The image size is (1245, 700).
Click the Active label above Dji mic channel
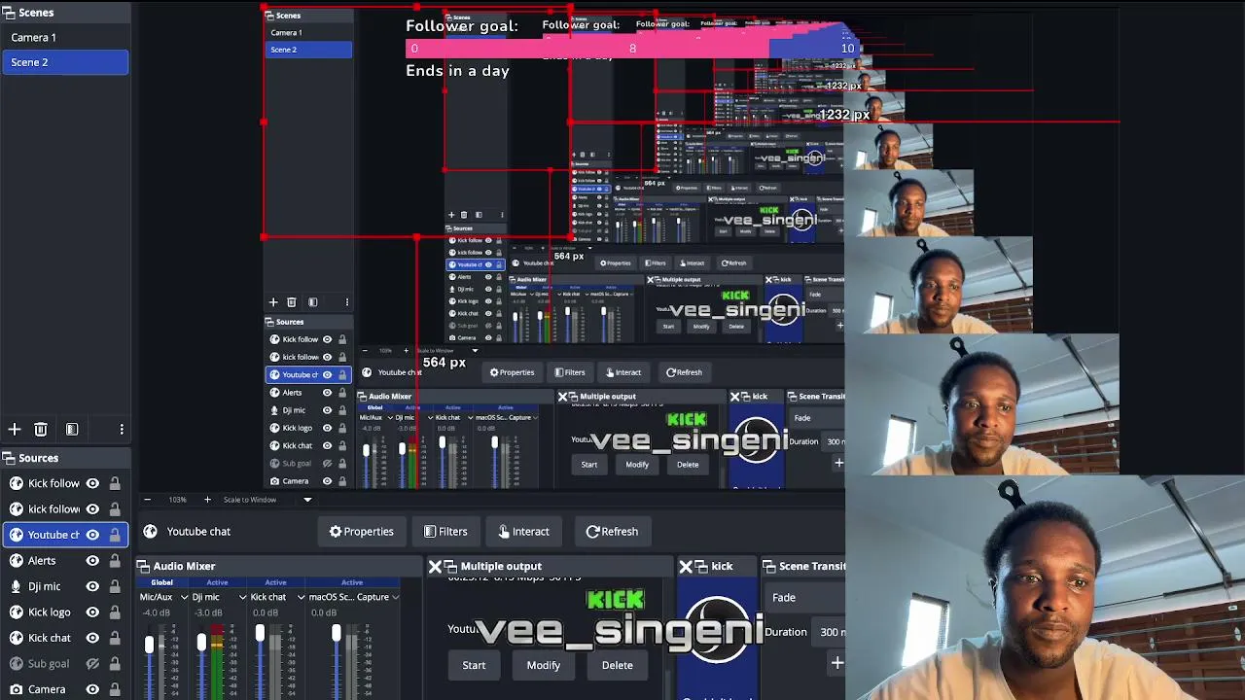coord(217,582)
